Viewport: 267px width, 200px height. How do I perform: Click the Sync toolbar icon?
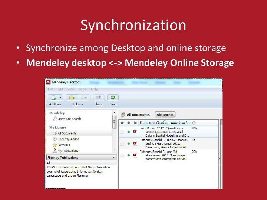(113, 97)
